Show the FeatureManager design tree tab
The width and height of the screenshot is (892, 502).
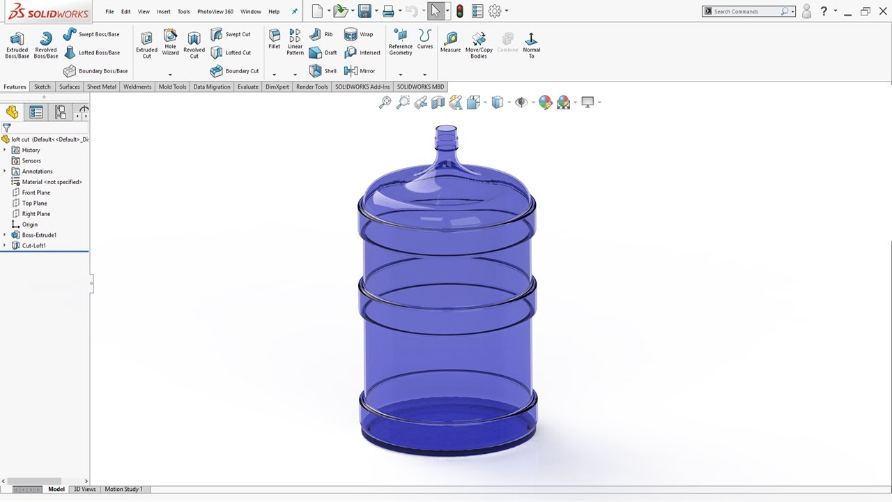(12, 112)
